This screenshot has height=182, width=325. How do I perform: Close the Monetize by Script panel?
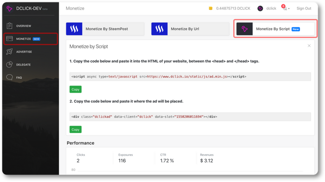click(309, 46)
